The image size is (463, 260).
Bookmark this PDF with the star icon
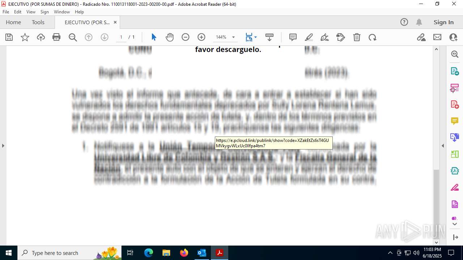tap(25, 37)
